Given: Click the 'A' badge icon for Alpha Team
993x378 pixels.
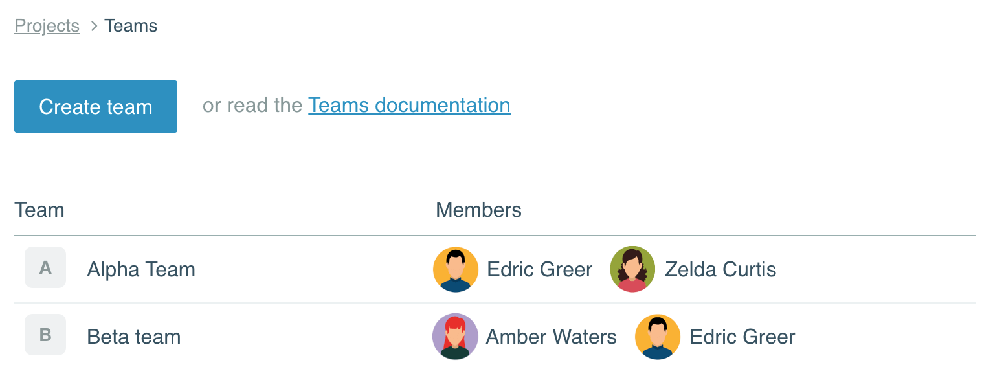Looking at the screenshot, I should (45, 267).
